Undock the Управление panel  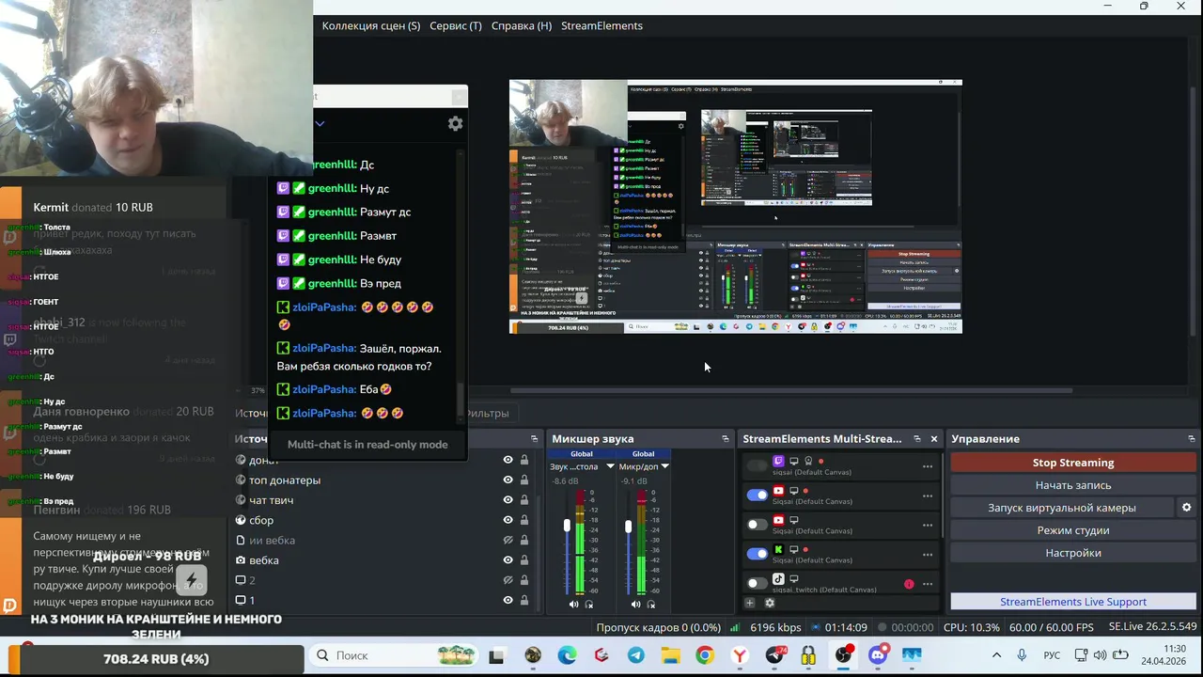(1192, 439)
